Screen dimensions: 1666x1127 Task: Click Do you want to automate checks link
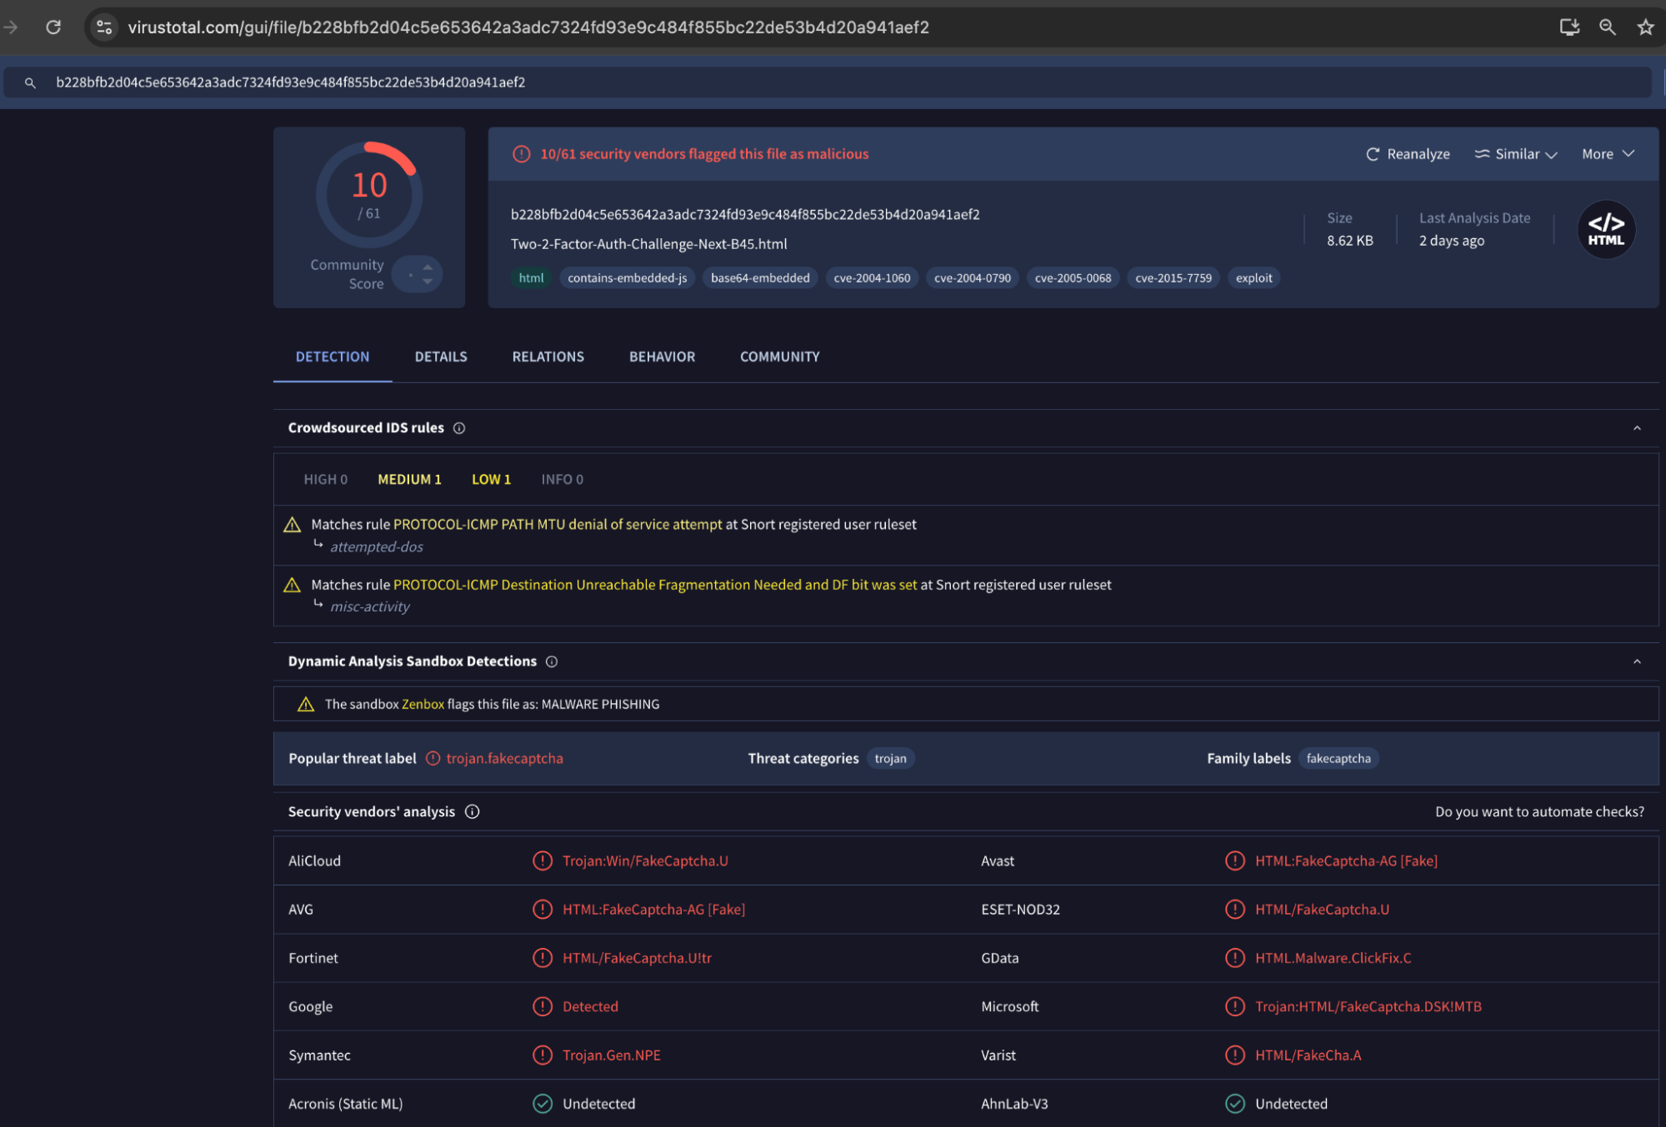(1539, 811)
